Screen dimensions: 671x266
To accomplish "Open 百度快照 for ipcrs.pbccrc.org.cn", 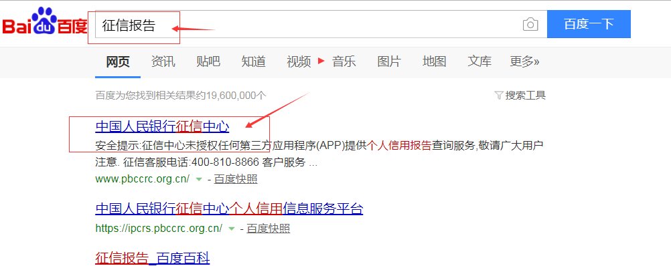I will click(x=269, y=229).
